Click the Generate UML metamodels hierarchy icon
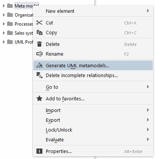The width and height of the screenshot is (155, 159). (39, 65)
